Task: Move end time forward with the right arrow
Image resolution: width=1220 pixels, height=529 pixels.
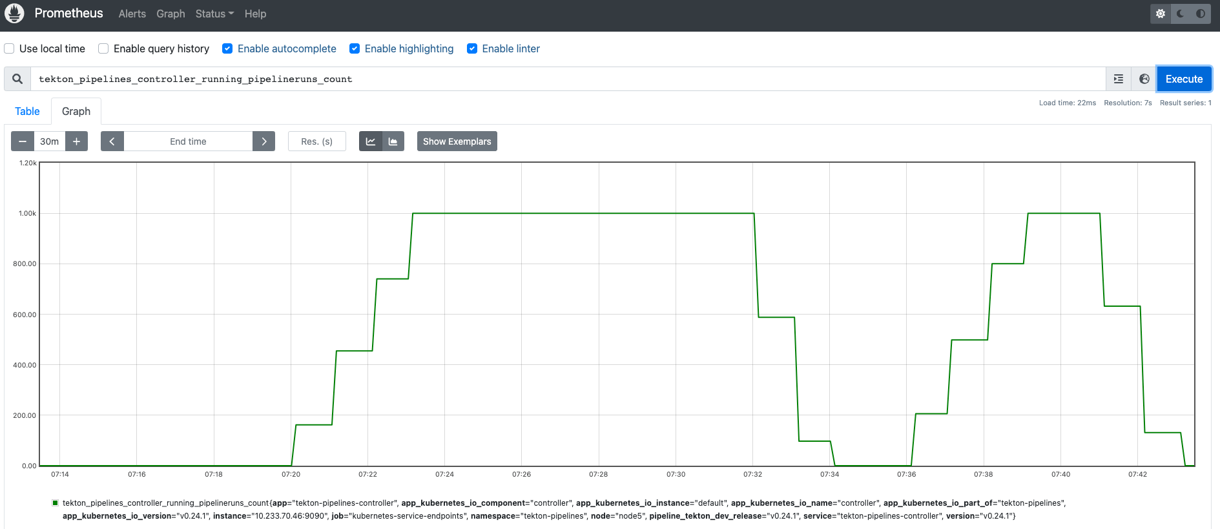Action: pos(264,141)
